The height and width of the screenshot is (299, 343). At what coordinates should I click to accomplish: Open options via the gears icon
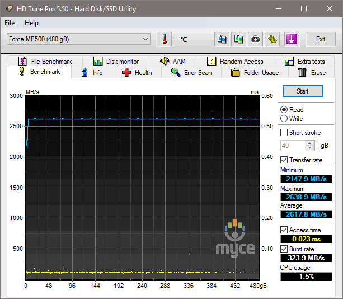pos(272,39)
